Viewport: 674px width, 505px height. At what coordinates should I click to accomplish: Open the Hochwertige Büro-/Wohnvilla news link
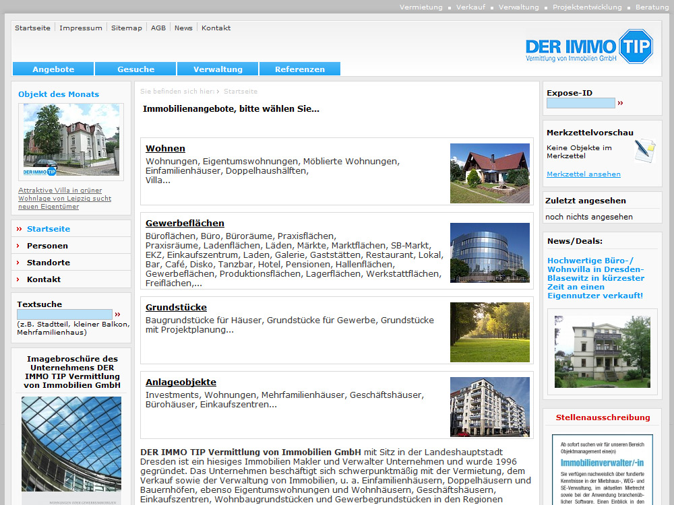[596, 278]
